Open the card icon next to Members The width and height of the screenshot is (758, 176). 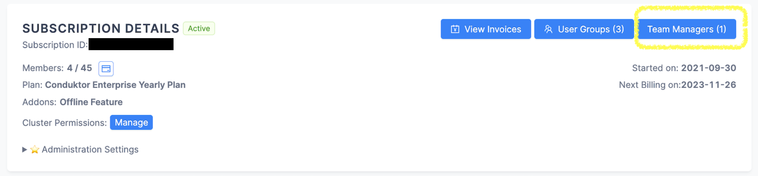106,69
